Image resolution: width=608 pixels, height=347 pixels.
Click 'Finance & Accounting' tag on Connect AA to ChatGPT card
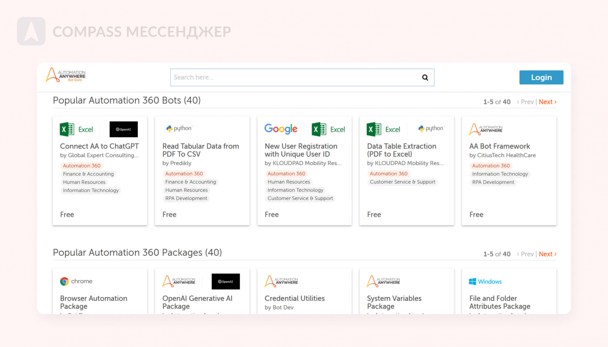point(88,174)
